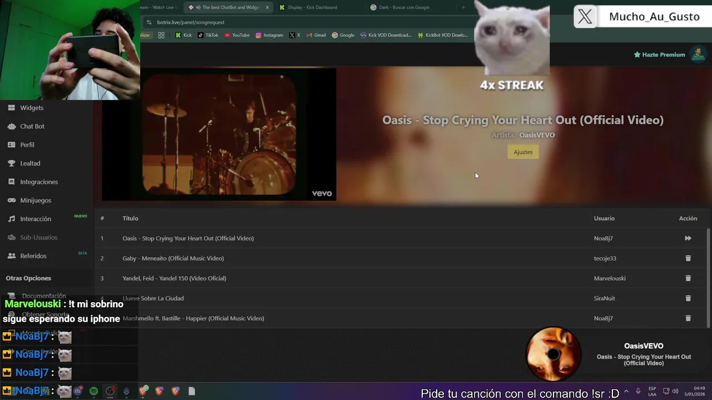Click the Perfil sidebar icon

click(11, 144)
